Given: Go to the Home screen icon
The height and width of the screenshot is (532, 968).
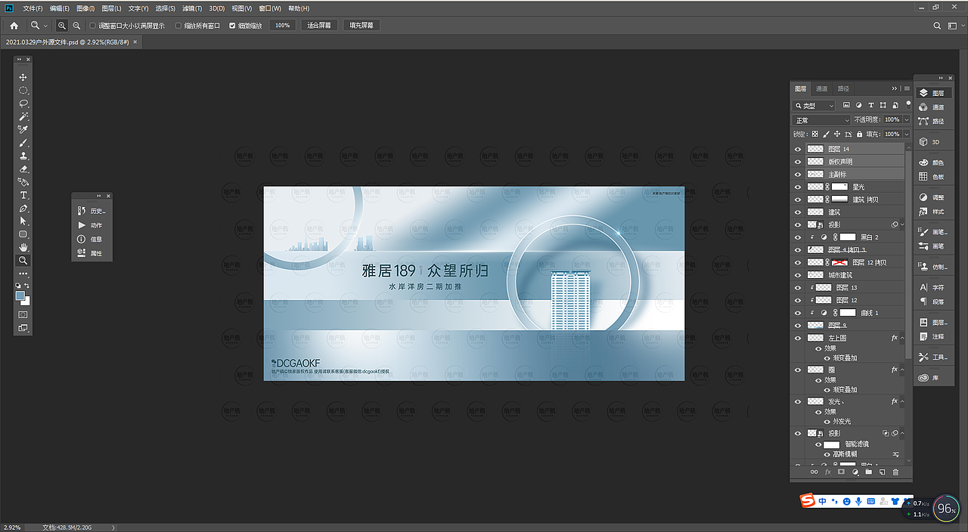Looking at the screenshot, I should (14, 25).
